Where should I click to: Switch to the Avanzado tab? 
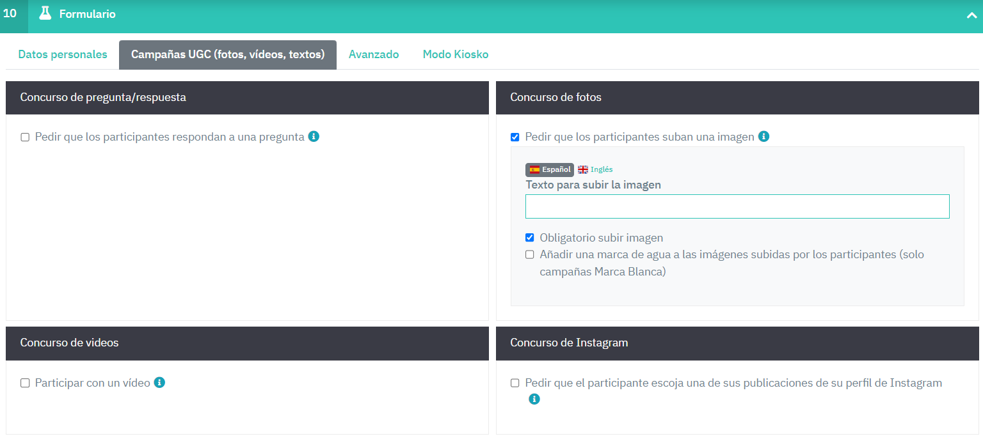pos(374,54)
